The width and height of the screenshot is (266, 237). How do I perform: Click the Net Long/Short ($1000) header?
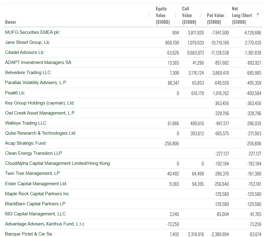(242, 15)
